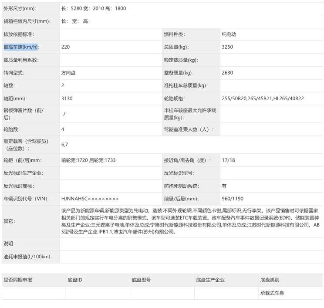Select the 总质量(kg) label
This screenshot has height=308, width=324.
176,47
